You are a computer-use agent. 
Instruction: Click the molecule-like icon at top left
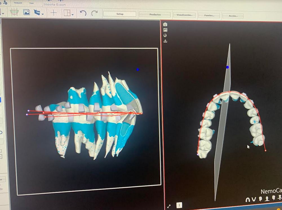[5, 2]
